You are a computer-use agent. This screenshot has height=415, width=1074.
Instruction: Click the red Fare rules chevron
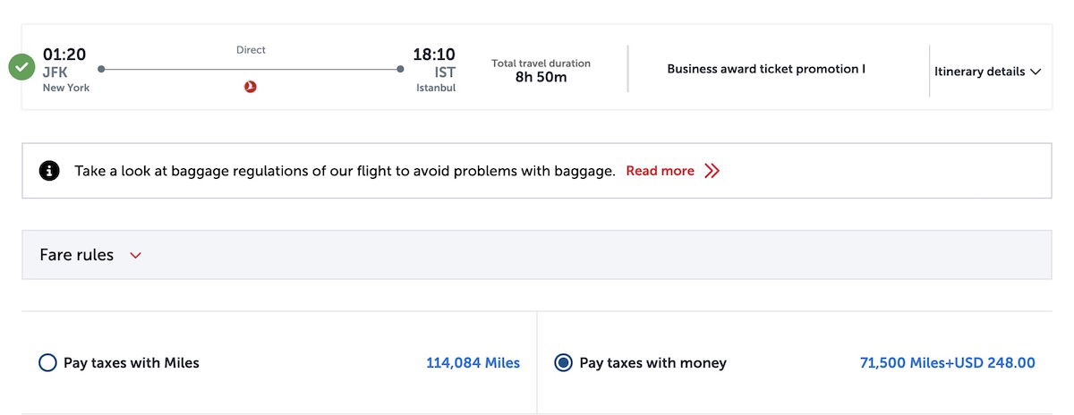(x=135, y=256)
